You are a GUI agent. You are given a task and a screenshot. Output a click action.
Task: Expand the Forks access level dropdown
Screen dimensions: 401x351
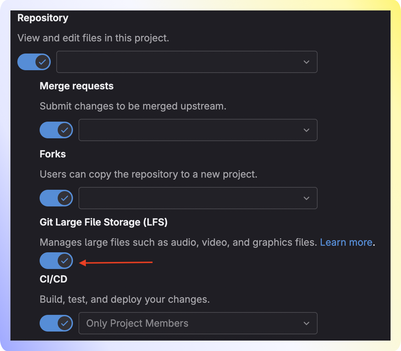(198, 198)
